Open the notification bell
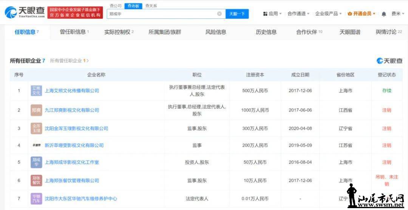 pyautogui.click(x=383, y=14)
